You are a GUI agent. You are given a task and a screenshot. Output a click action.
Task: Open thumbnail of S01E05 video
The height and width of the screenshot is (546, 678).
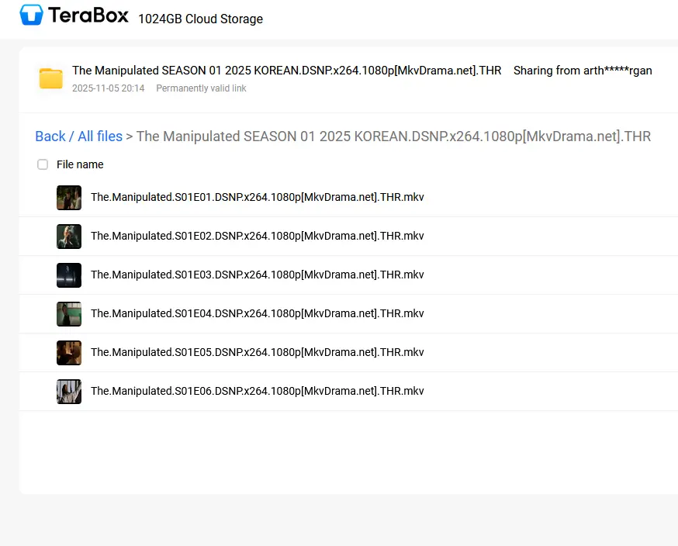[x=69, y=353]
